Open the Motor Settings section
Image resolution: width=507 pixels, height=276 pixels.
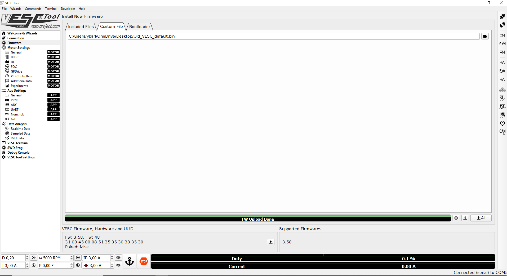point(30,48)
